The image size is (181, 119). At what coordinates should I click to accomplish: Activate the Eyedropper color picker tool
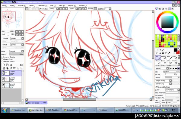[x=169, y=53]
